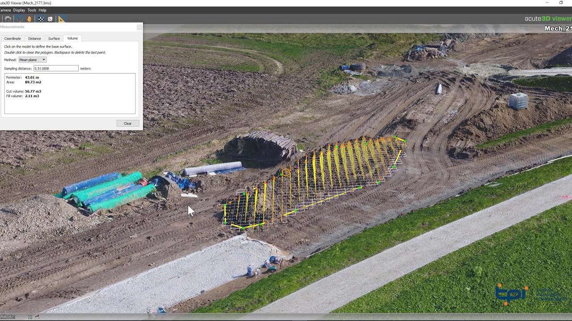Click the Area 89.73 m2 value
This screenshot has height=321, width=572.
[33, 82]
